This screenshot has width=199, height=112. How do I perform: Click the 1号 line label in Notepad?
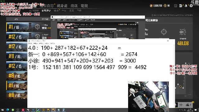pos(33,67)
